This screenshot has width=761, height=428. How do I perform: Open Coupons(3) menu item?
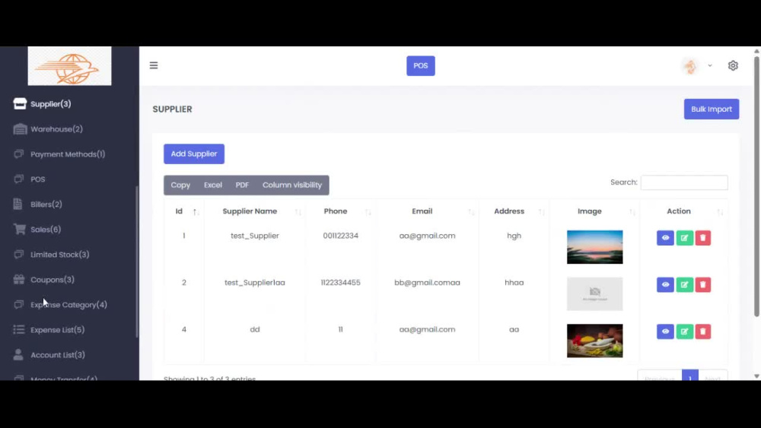(53, 280)
